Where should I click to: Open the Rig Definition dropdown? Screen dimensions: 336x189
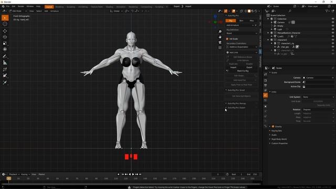pyautogui.click(x=241, y=33)
